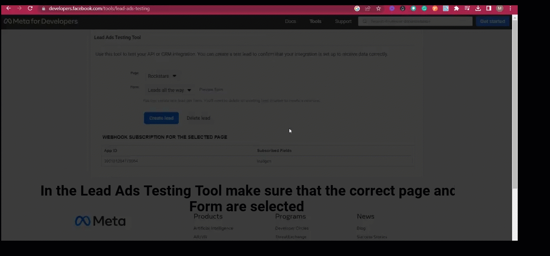Viewport: 550px width, 256px height.
Task: Open the browser downloads icon
Action: click(478, 8)
